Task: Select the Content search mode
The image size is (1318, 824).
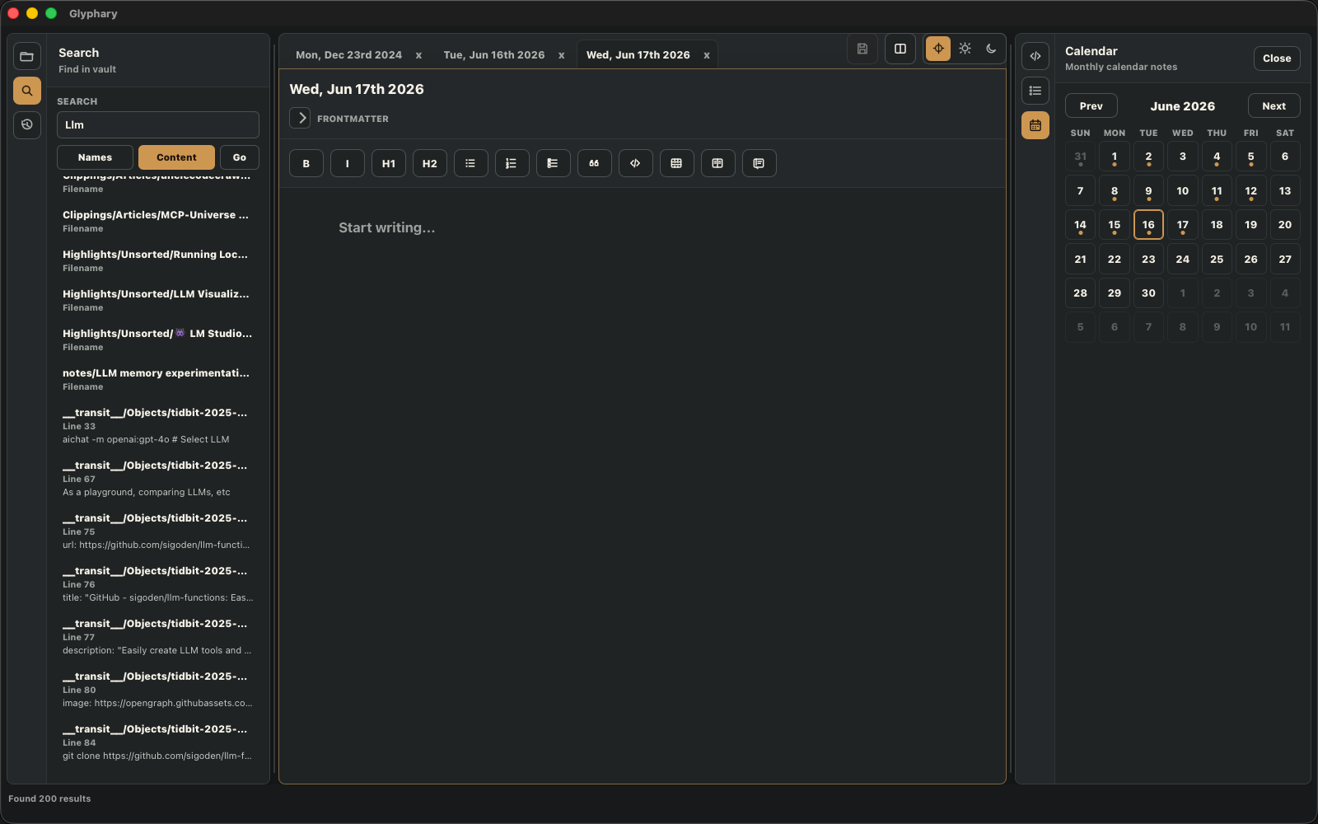Action: point(176,157)
